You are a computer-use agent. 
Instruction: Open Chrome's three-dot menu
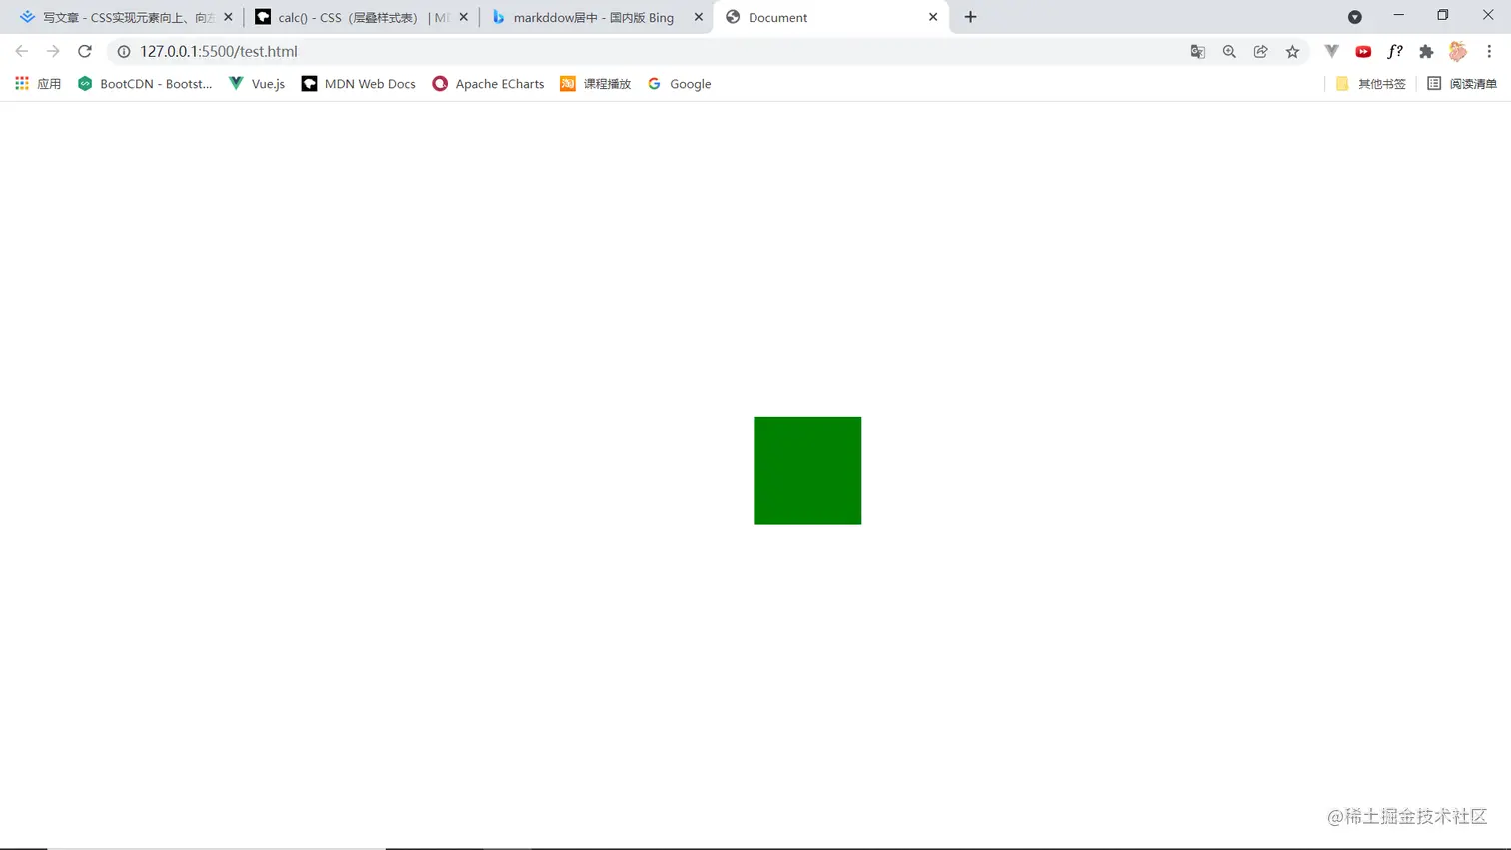1489,51
